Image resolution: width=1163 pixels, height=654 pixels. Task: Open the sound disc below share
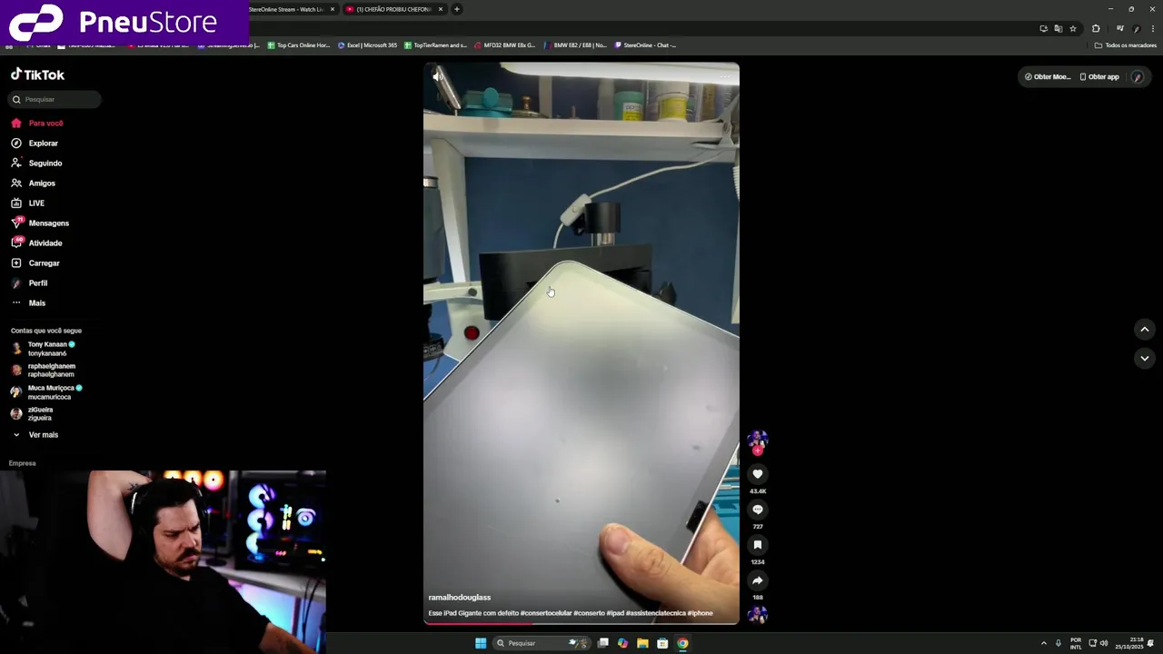757,615
